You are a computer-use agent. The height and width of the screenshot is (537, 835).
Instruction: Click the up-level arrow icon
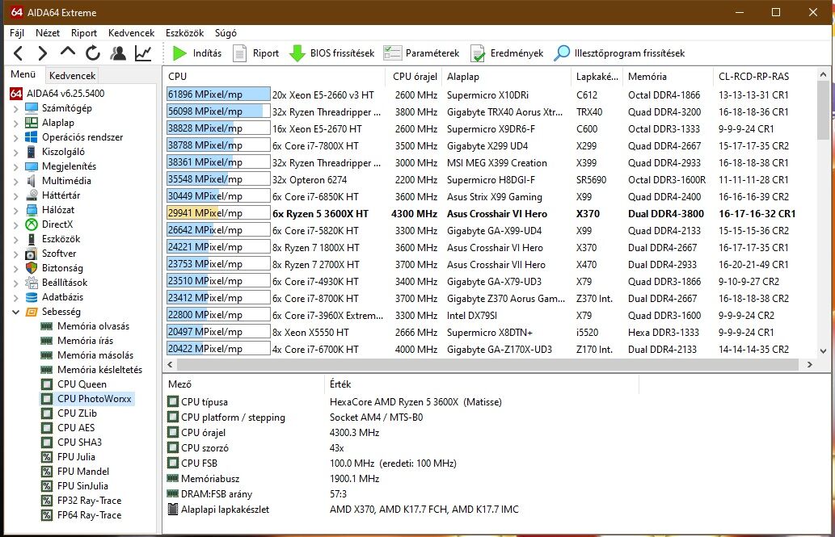point(68,52)
